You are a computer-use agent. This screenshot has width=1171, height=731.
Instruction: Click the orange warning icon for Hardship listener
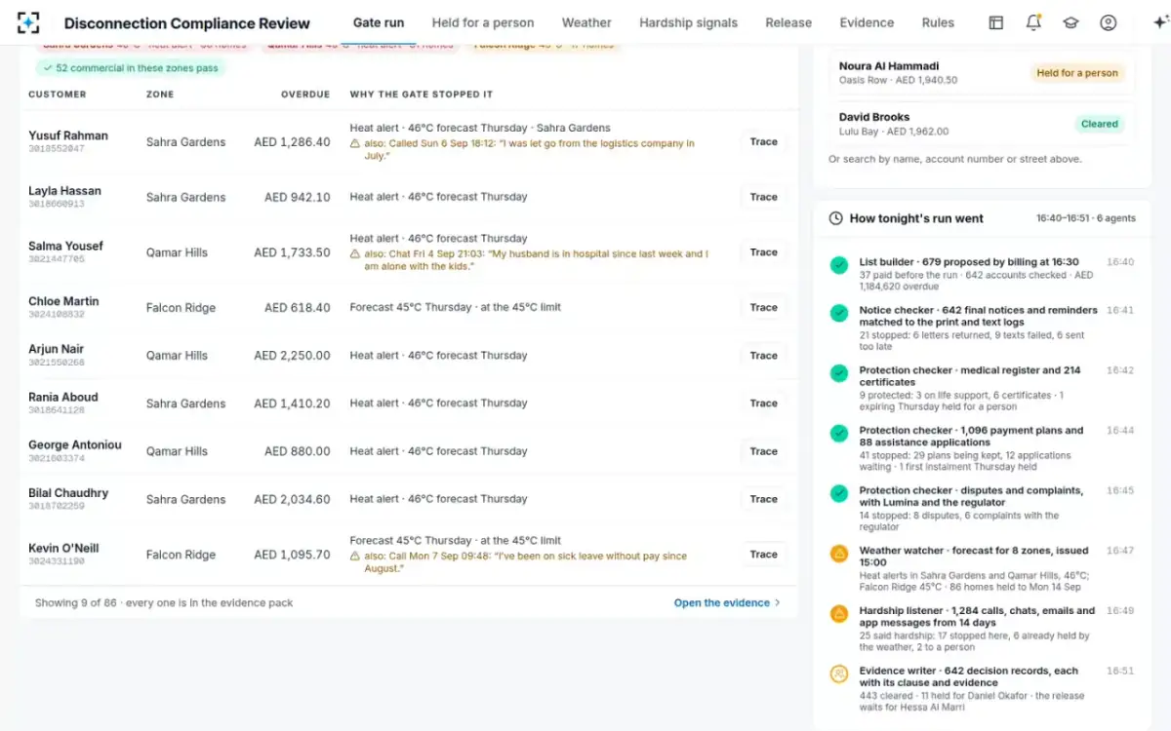pos(838,614)
